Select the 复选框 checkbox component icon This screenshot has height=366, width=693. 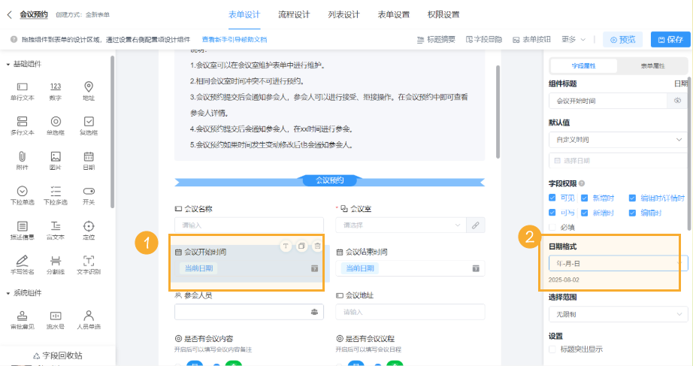89,121
